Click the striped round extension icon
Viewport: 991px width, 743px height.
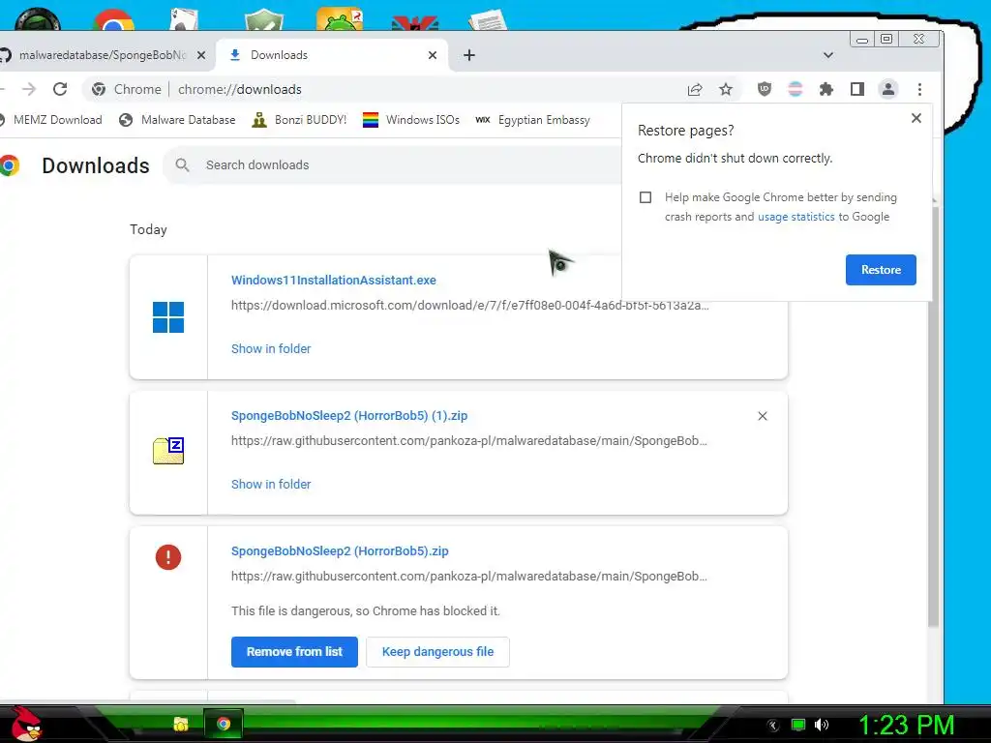pos(796,89)
